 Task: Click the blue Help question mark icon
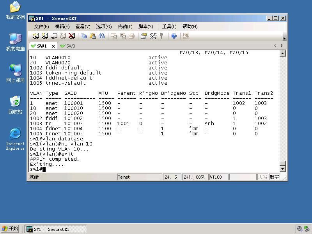[x=174, y=36]
